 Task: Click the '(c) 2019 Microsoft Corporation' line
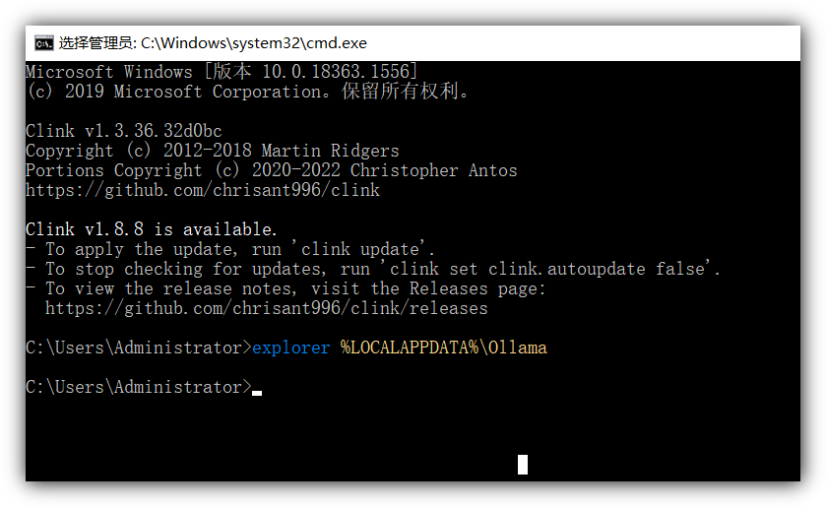pyautogui.click(x=246, y=92)
